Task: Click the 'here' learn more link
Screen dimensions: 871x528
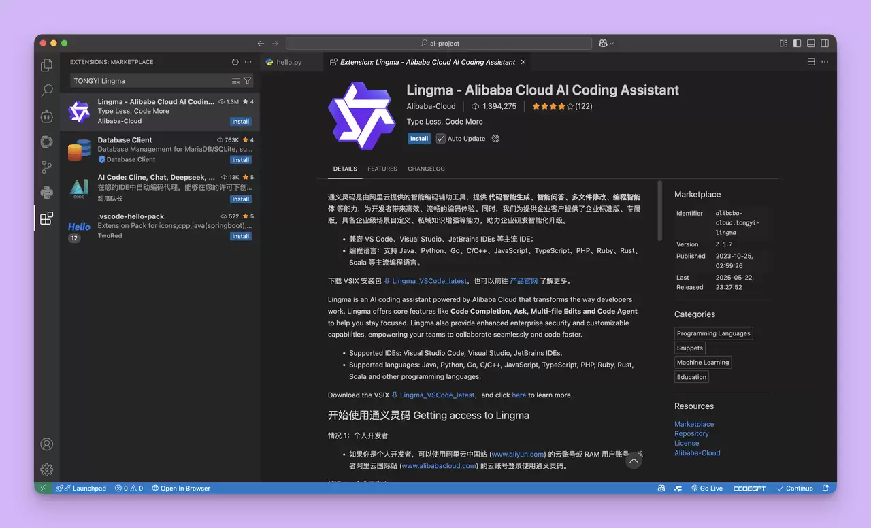Action: point(519,395)
